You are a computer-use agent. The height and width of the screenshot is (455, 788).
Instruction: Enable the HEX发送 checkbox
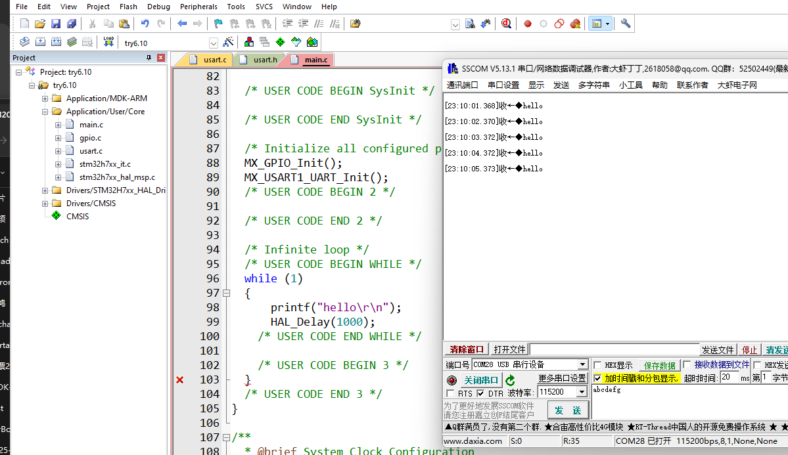pyautogui.click(x=757, y=364)
